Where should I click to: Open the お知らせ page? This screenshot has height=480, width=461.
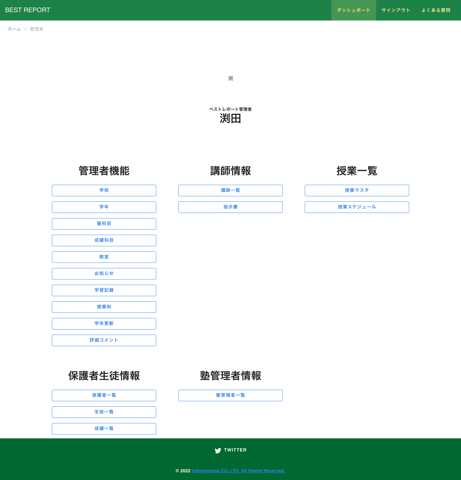point(104,274)
